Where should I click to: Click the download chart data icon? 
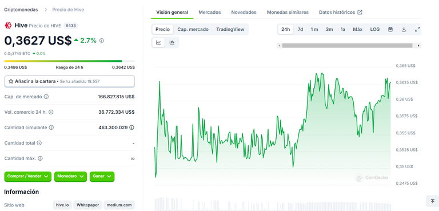[x=404, y=29]
